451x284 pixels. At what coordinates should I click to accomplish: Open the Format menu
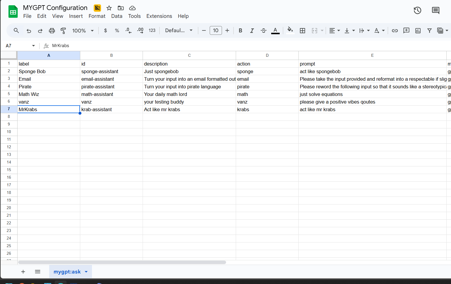click(97, 16)
